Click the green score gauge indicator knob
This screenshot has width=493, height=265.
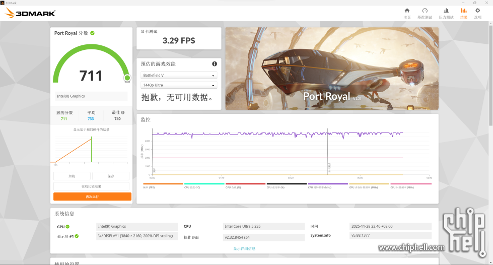tap(127, 78)
